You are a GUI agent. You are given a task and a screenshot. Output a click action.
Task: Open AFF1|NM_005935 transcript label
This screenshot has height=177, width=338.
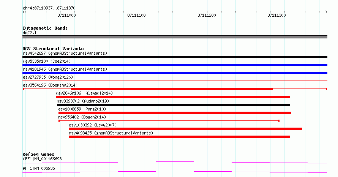[x=39, y=168]
